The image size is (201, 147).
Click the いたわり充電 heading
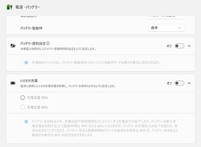[29, 81]
